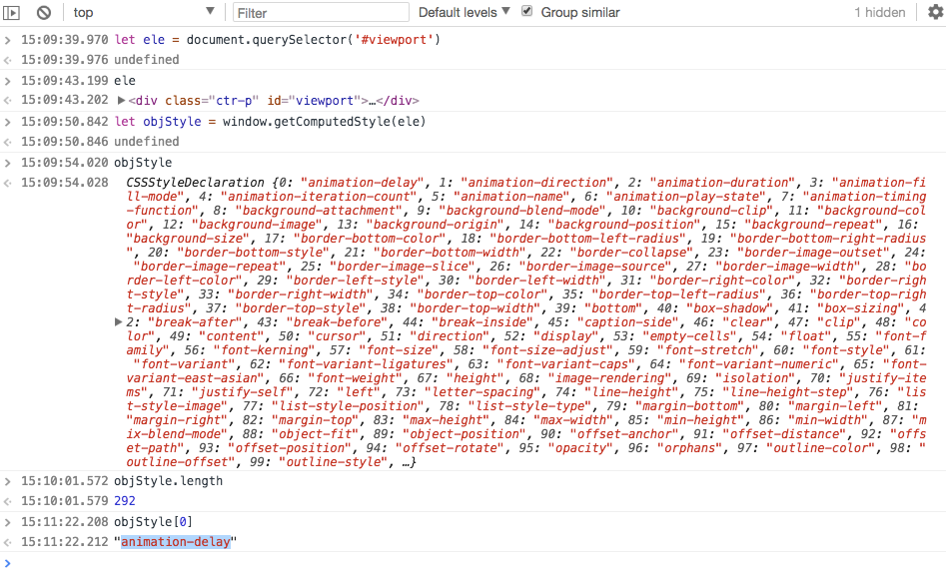Show the console sidebar panel
This screenshot has width=946, height=575.
coord(13,13)
